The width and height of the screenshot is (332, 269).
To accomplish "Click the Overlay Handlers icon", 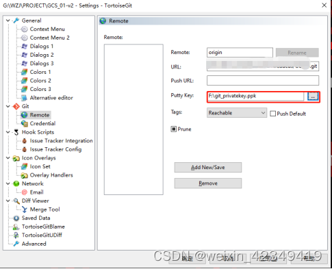I will tap(25, 175).
